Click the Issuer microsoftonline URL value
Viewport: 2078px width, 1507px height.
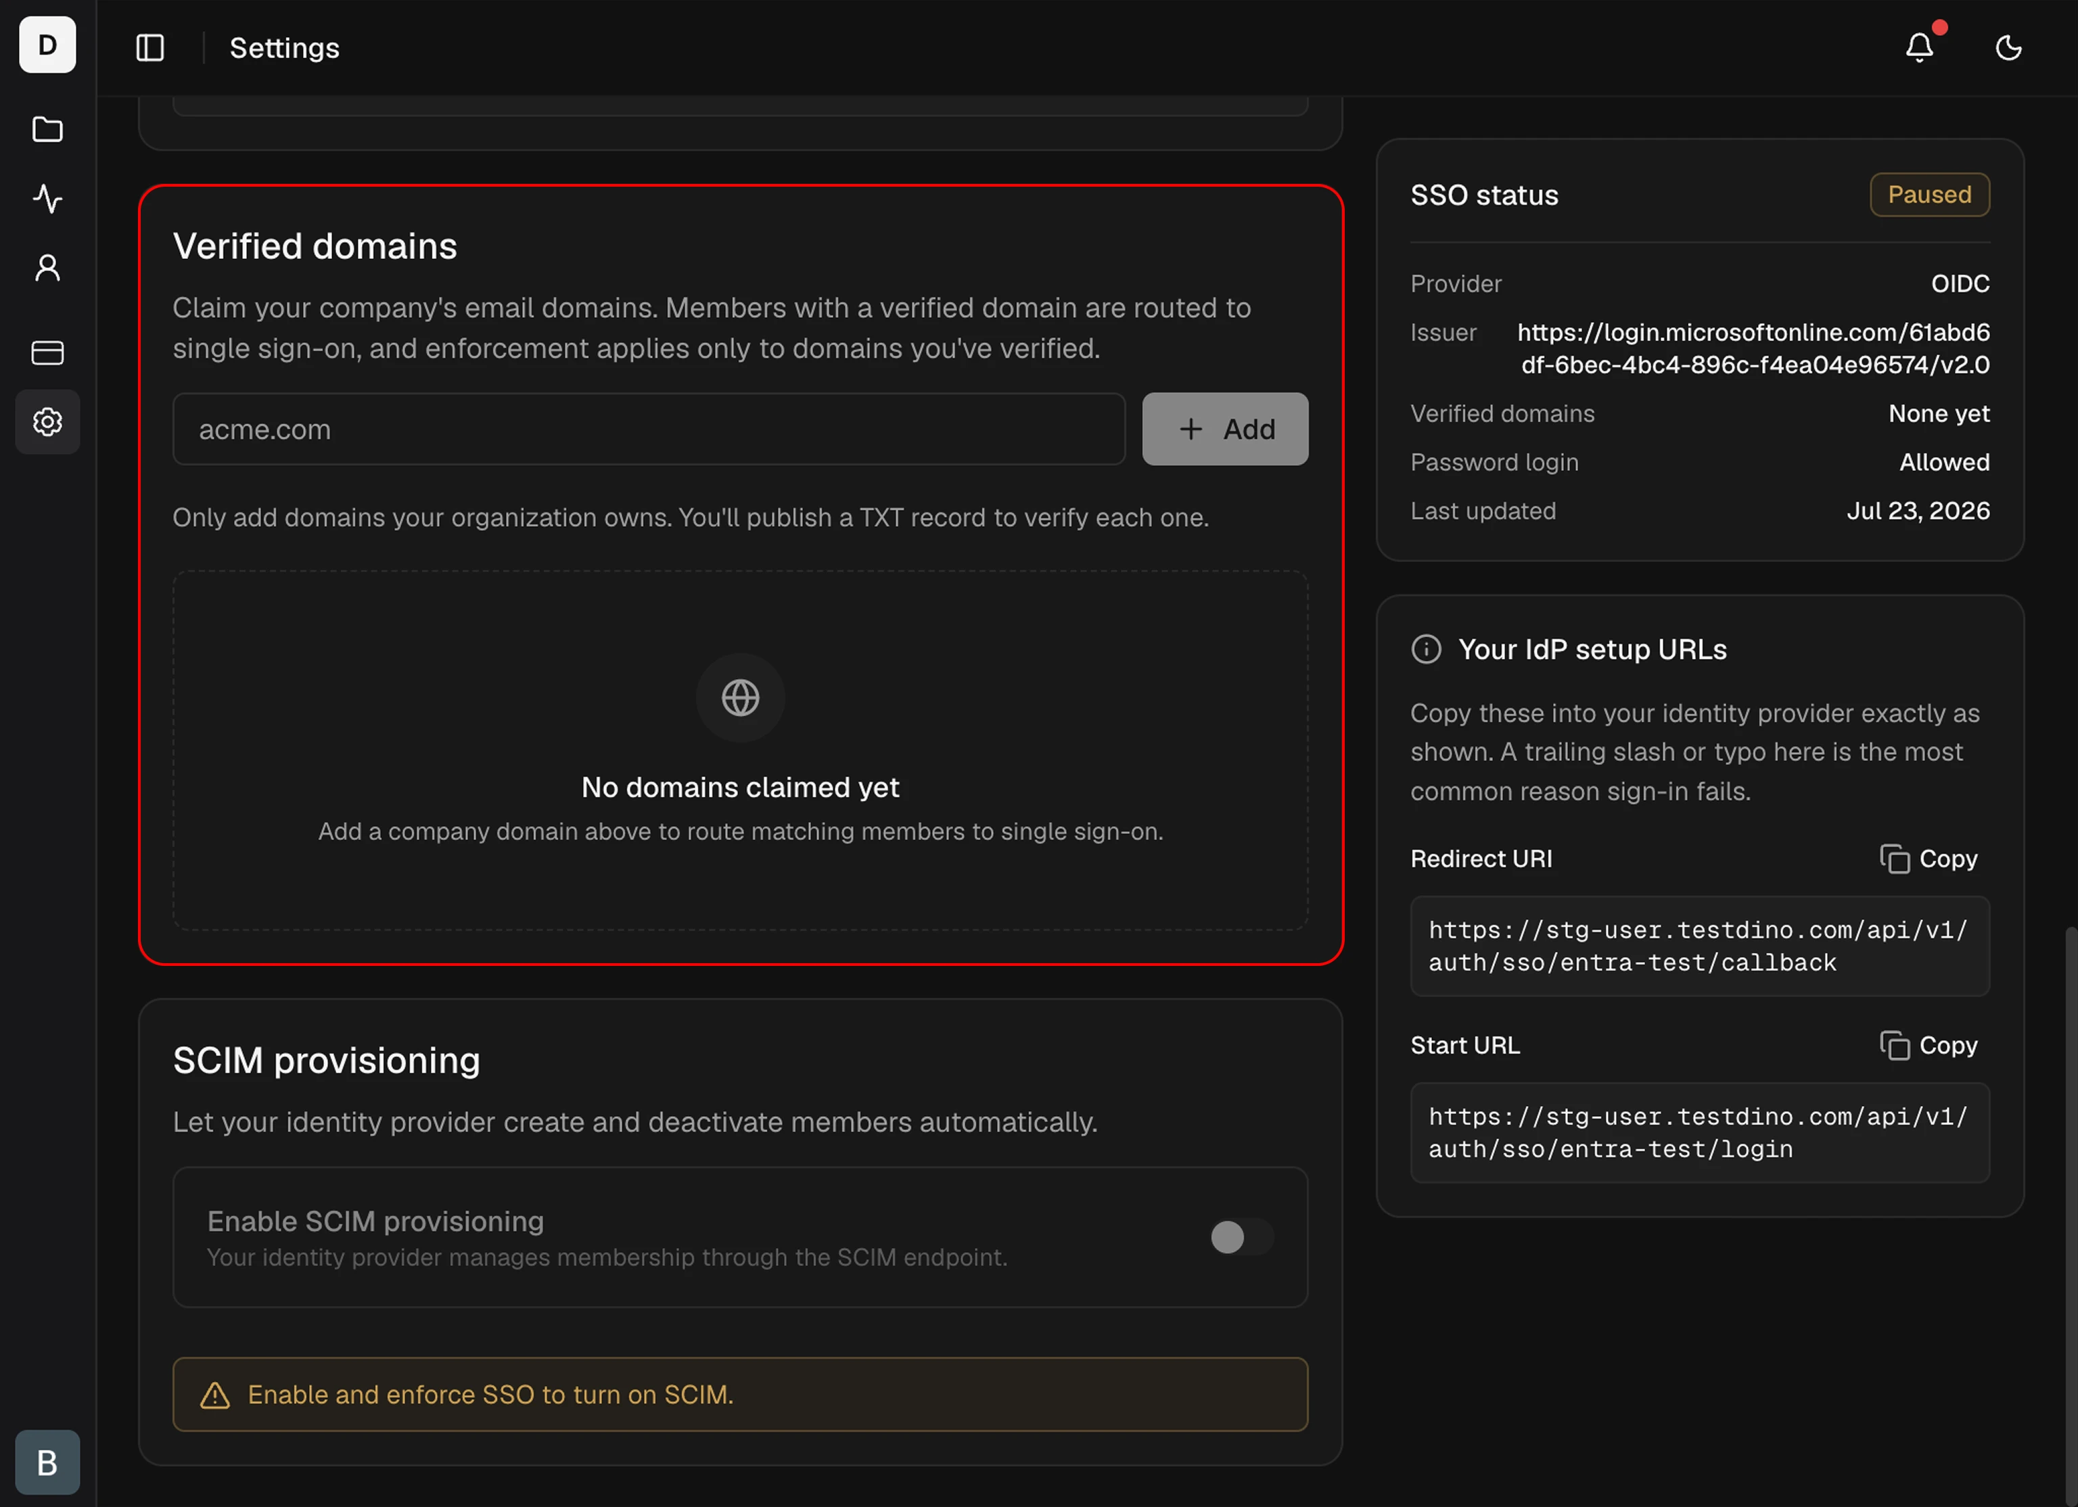(x=1753, y=349)
